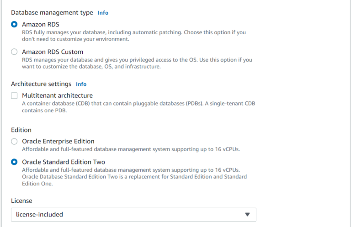Pick the Oracle Standard Edition Two radio circle
This screenshot has height=227, width=351.
tap(14, 162)
